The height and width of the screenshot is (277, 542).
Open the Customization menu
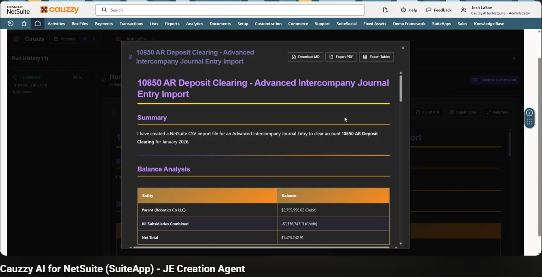tap(268, 24)
